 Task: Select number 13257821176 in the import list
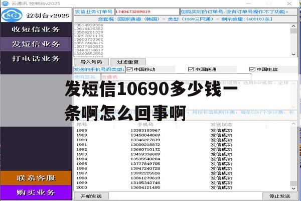(89, 36)
